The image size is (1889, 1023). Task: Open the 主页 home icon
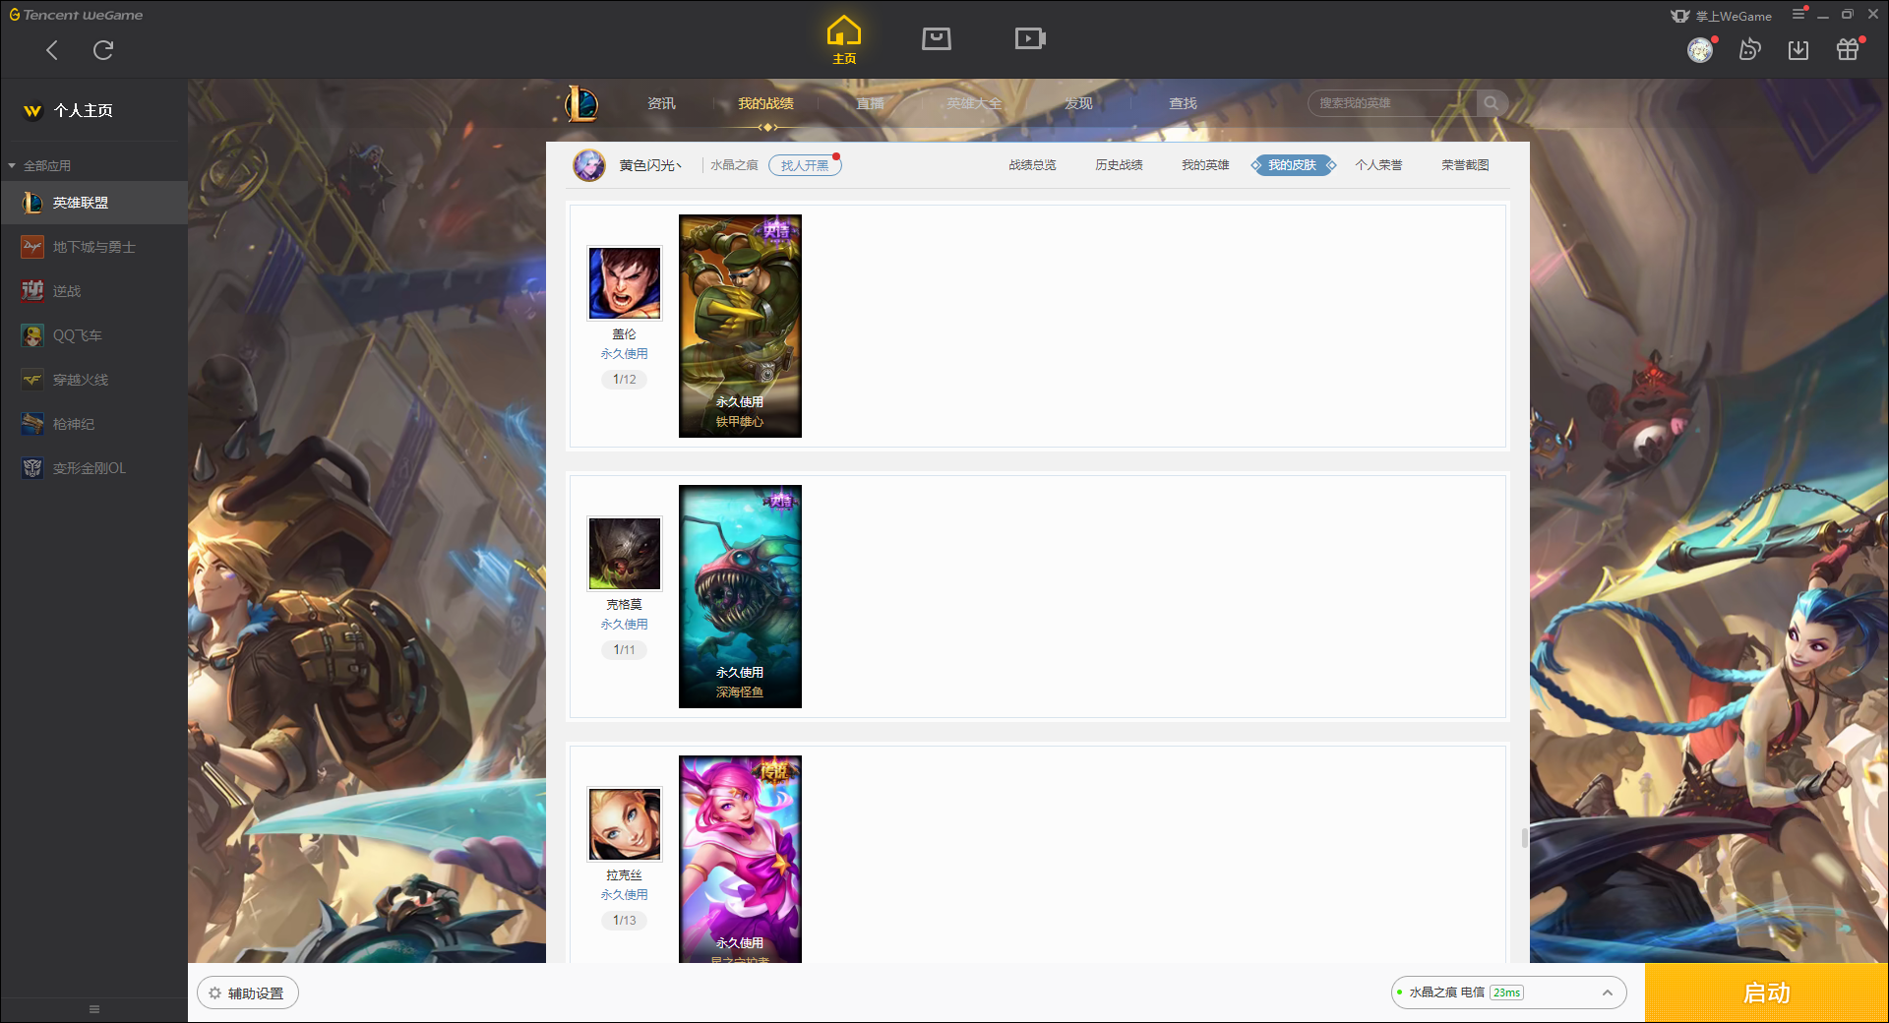844,40
